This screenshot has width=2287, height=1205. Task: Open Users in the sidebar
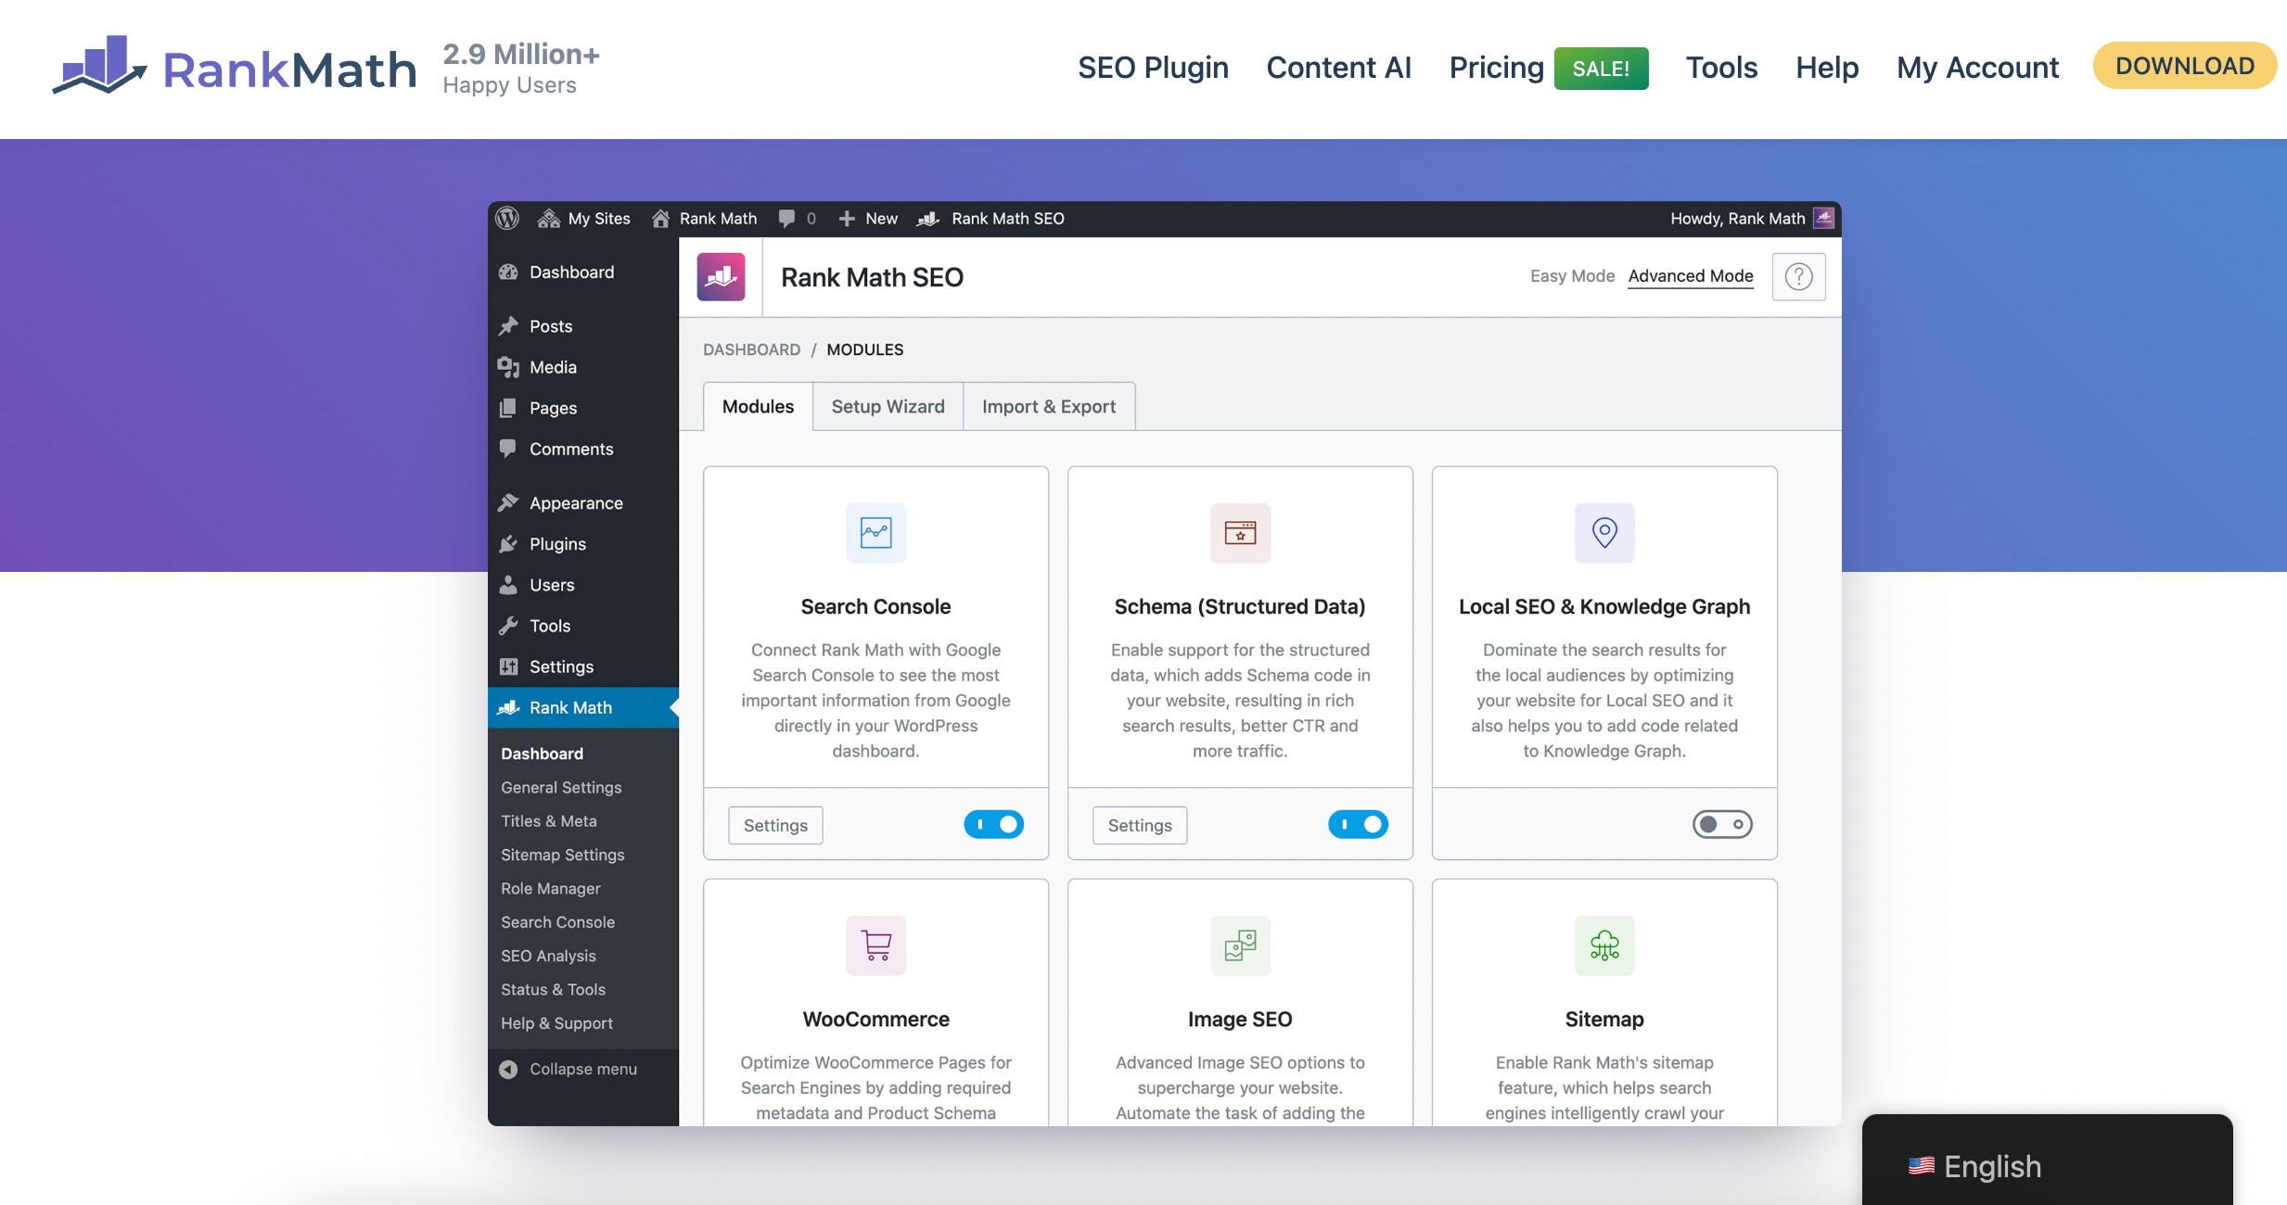click(583, 585)
